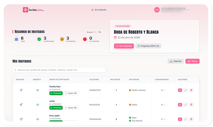Toggle the opened eye icon for Ana y gabs

tap(38, 119)
